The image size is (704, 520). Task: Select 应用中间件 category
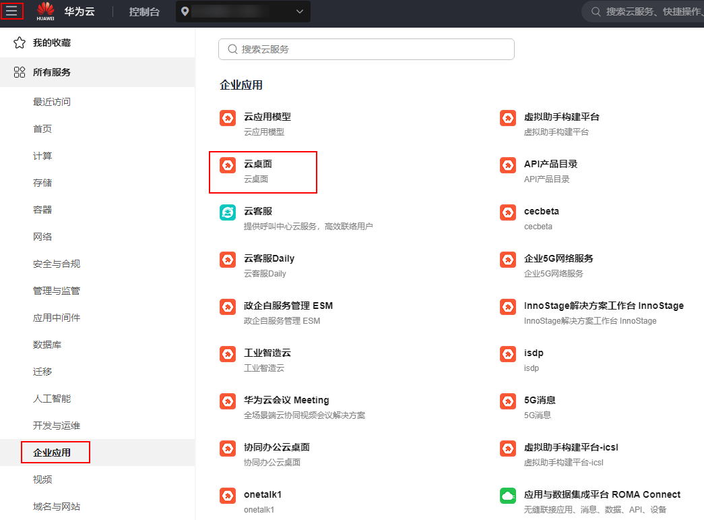57,318
